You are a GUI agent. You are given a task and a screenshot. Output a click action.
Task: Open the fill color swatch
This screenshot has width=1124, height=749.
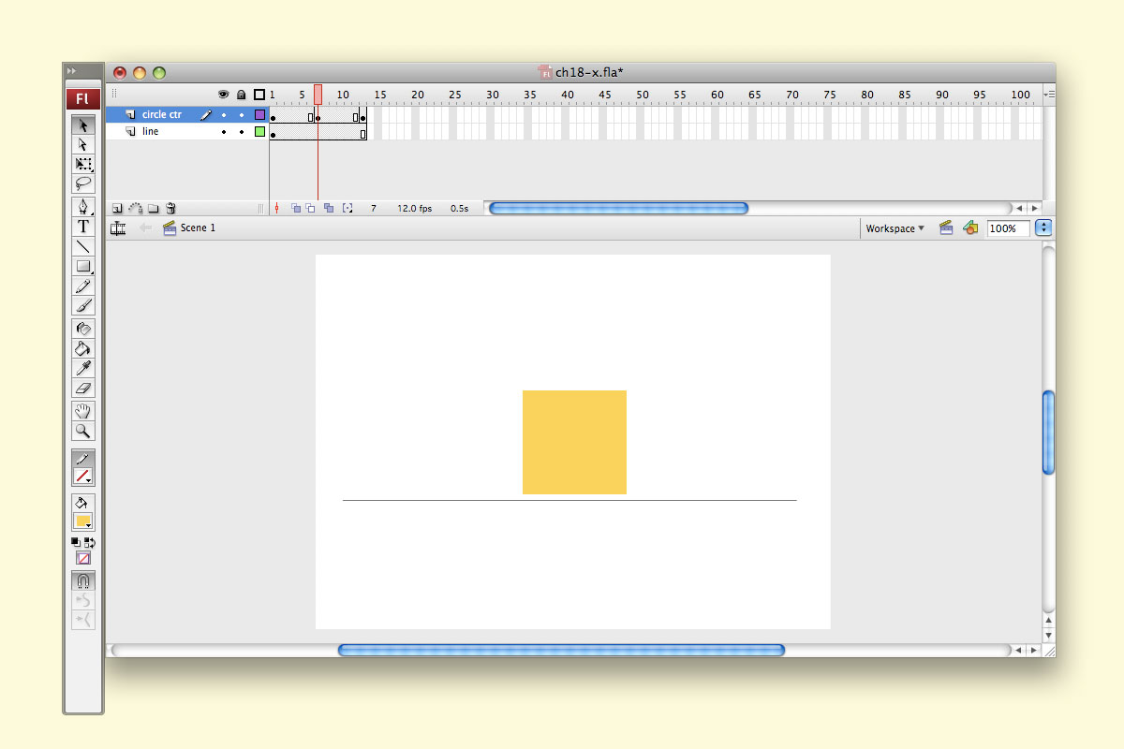[82, 521]
